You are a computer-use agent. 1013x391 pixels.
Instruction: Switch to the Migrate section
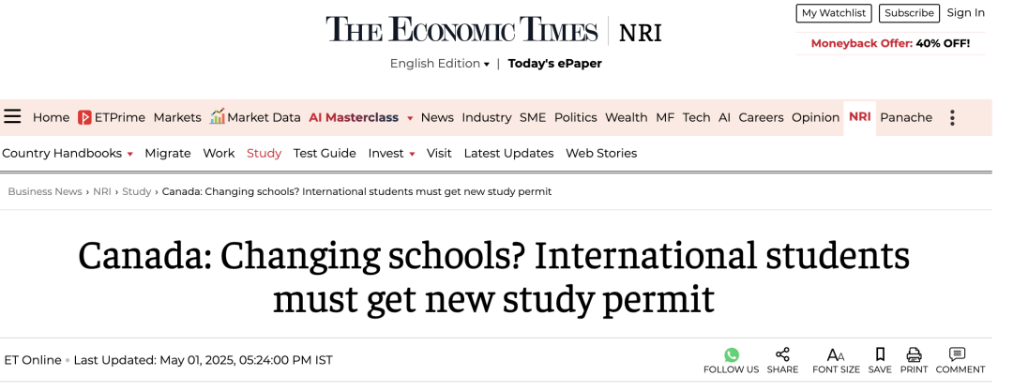point(167,153)
